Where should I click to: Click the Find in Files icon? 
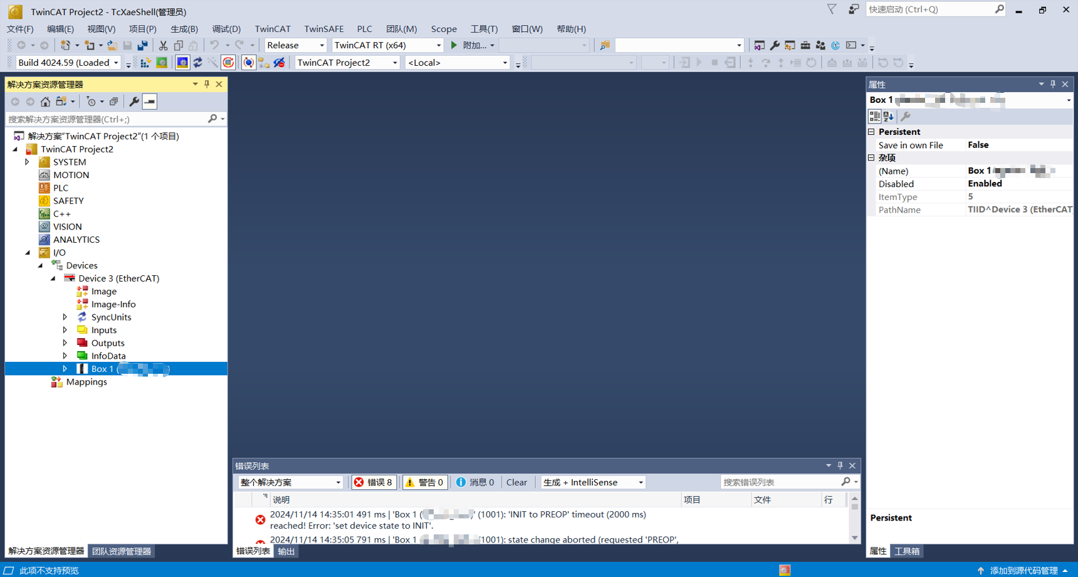point(605,45)
